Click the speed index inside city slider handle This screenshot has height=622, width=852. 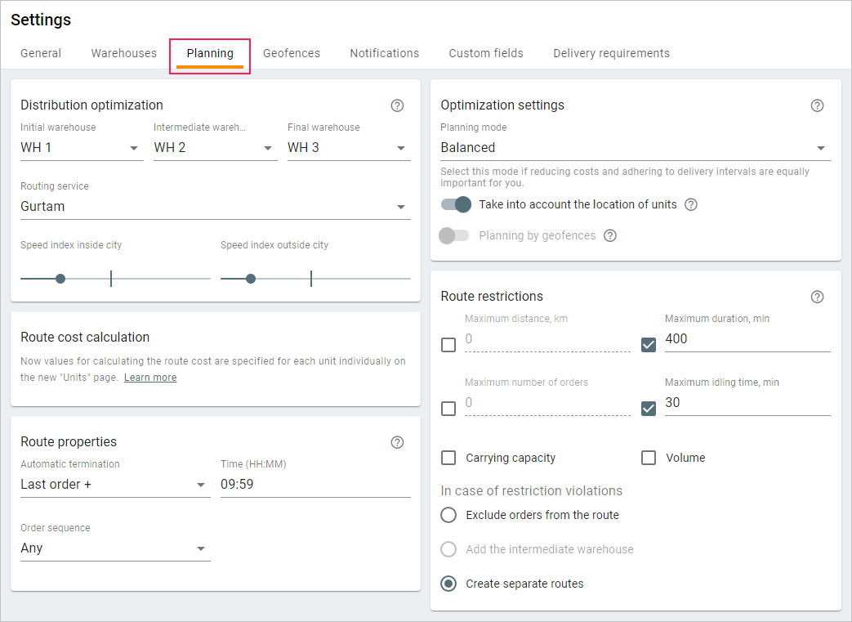[x=60, y=279]
